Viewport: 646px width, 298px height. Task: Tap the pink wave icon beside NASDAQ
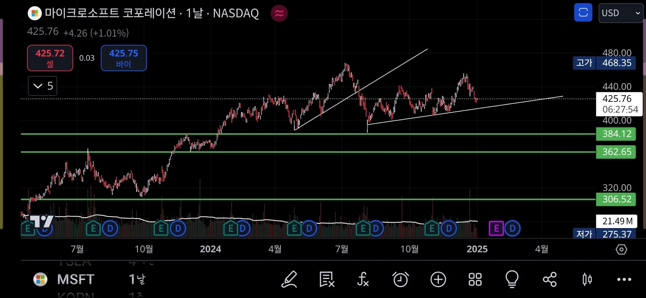click(279, 13)
